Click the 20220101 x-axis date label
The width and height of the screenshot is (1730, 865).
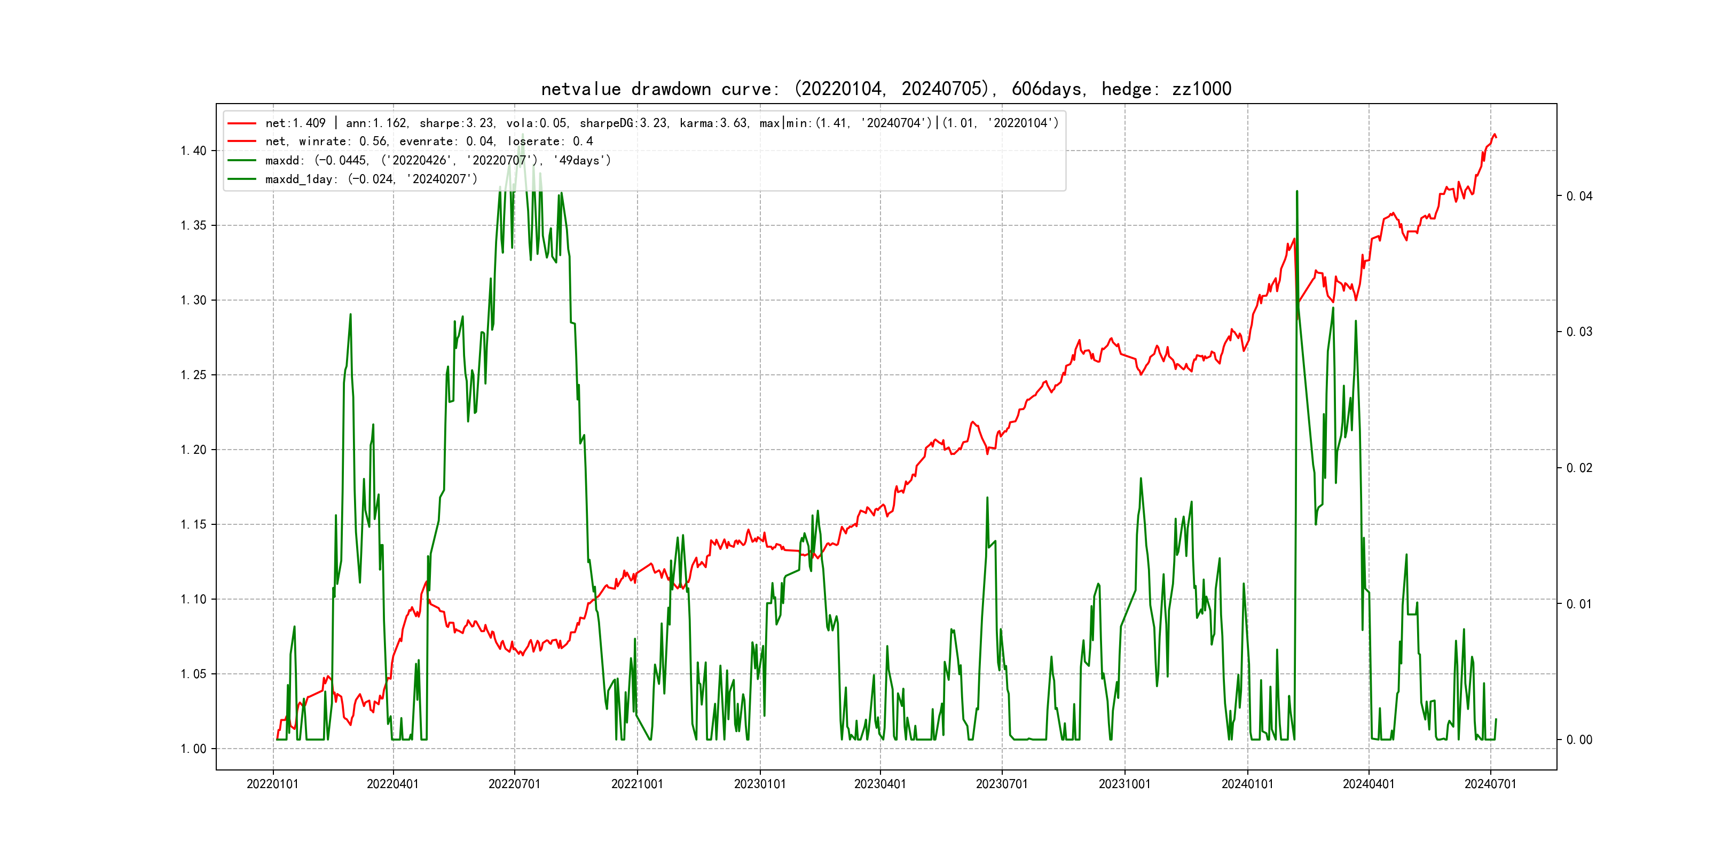[273, 784]
